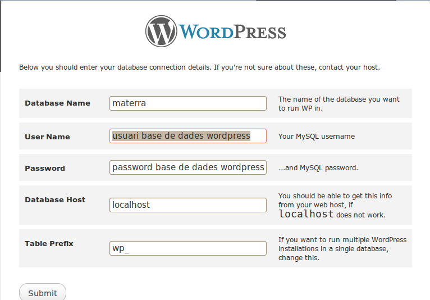Click '...and MySQL password.' hint text

[x=318, y=168]
